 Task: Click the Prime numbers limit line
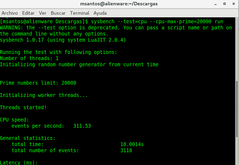pos(38,83)
